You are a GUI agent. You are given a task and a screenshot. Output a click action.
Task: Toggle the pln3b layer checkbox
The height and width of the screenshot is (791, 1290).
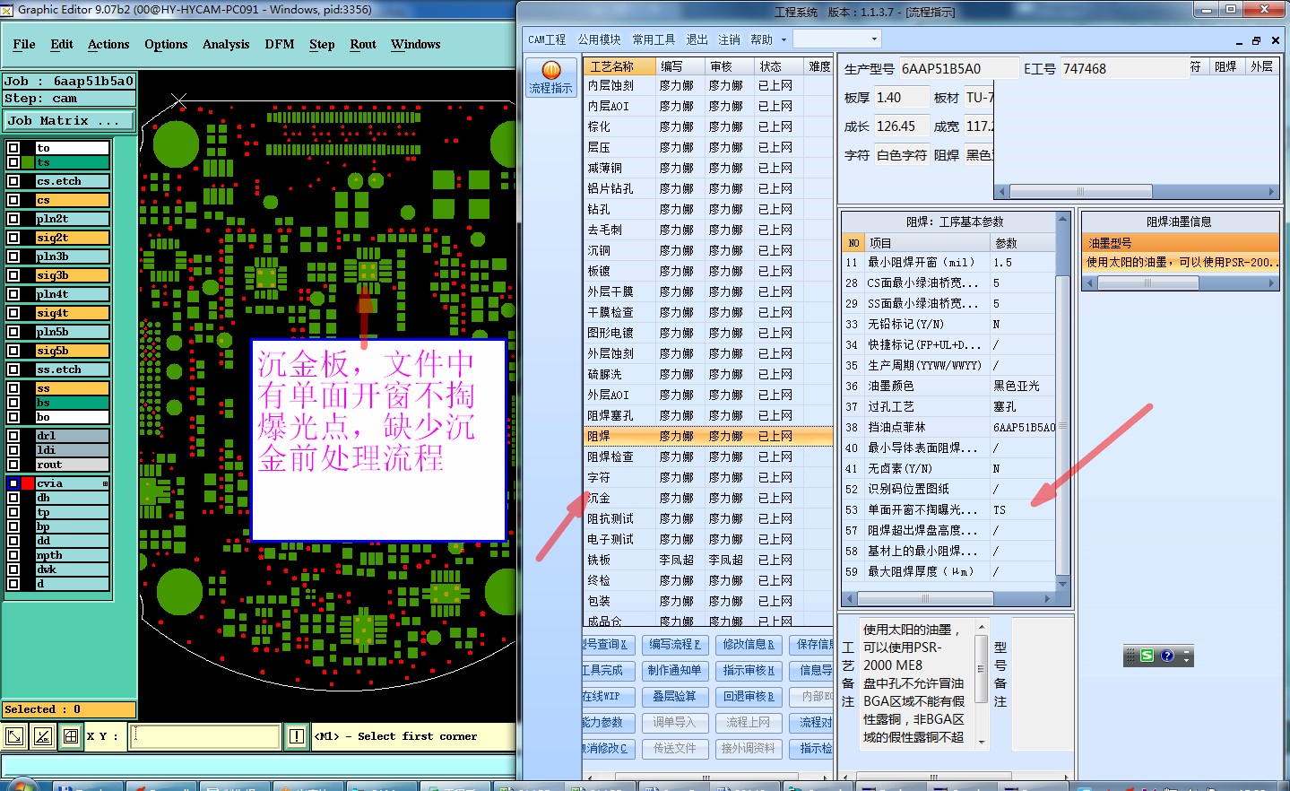coord(13,256)
